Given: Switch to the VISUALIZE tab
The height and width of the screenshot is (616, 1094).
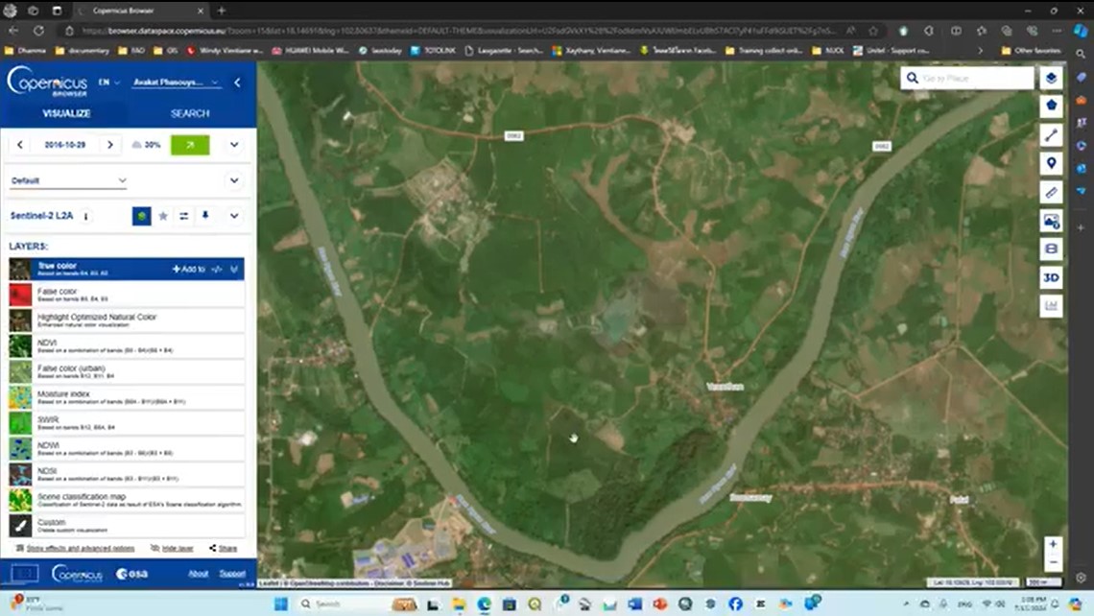Looking at the screenshot, I should pyautogui.click(x=66, y=113).
